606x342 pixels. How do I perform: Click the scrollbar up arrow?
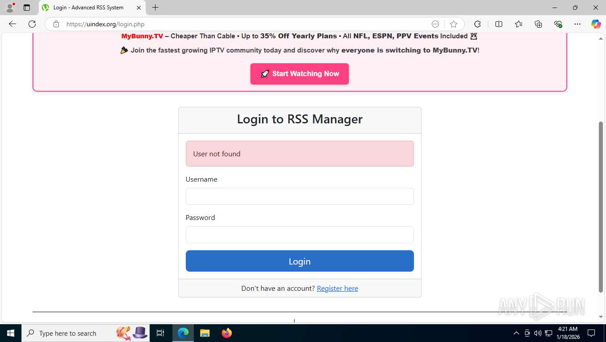click(x=601, y=38)
